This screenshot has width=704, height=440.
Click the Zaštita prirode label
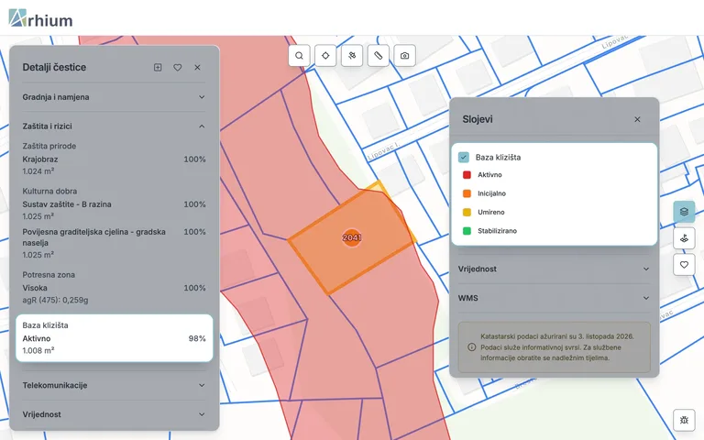point(49,146)
